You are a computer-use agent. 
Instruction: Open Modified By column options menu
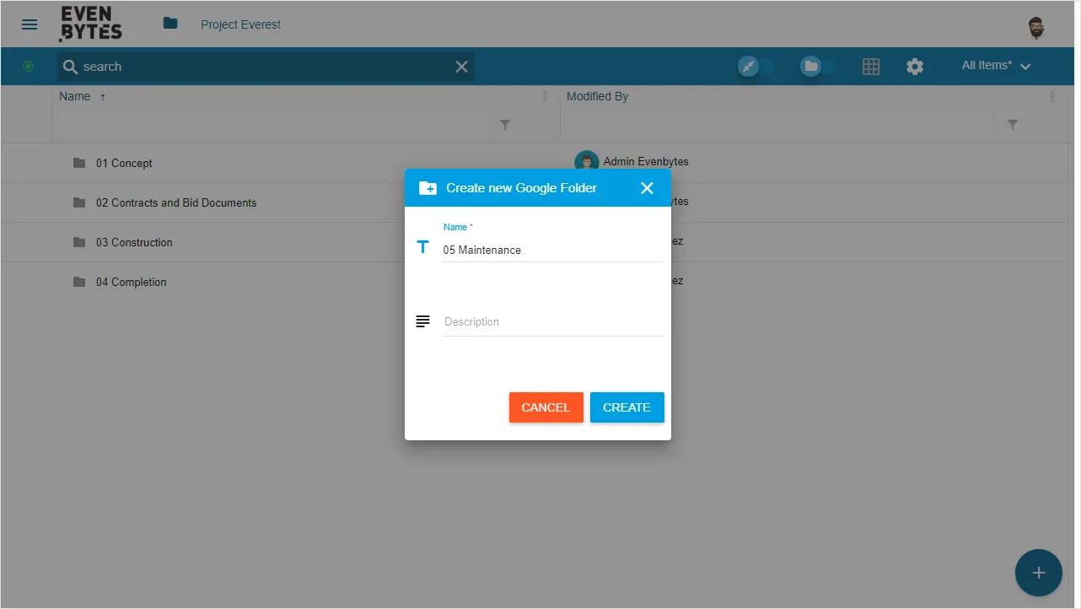1052,97
